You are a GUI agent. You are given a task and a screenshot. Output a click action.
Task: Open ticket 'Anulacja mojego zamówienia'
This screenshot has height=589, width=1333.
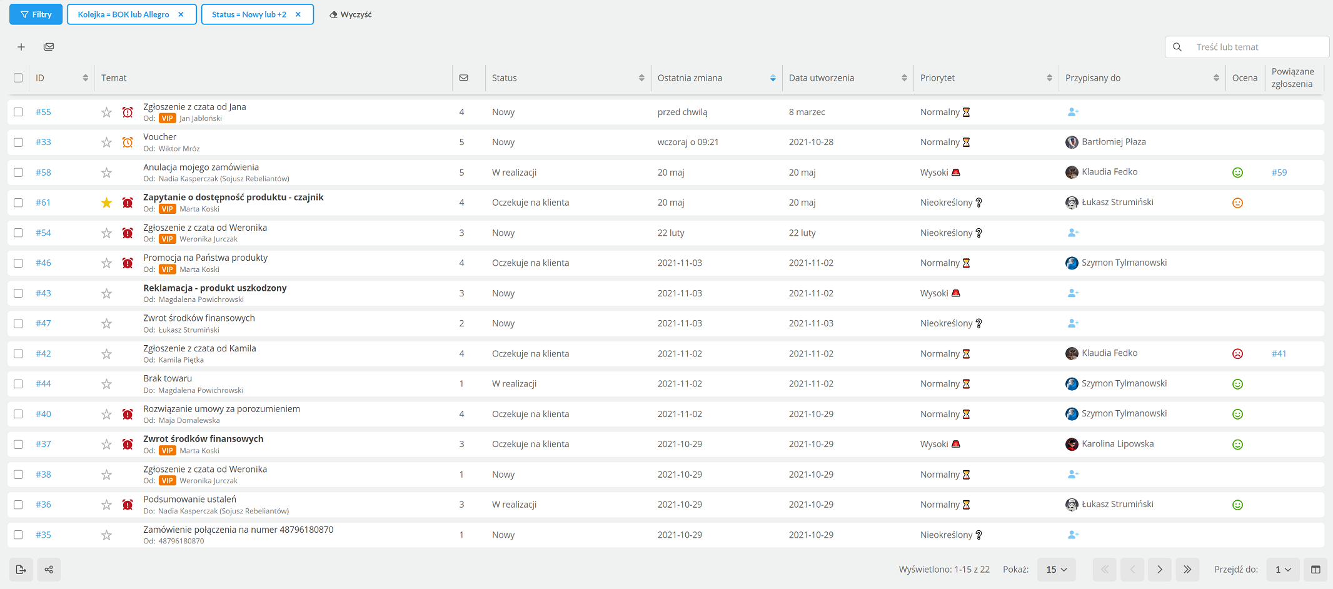201,168
